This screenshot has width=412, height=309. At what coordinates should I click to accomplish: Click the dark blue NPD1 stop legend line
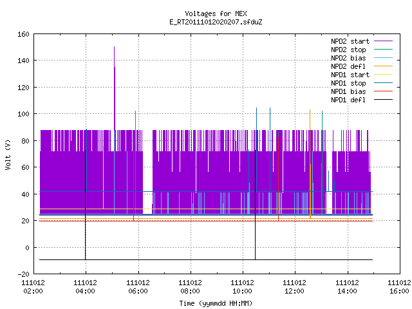[x=383, y=83]
